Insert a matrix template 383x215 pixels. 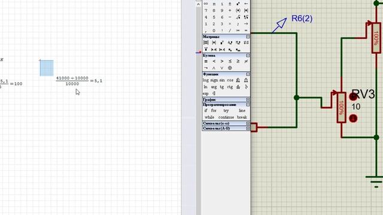coord(206,42)
